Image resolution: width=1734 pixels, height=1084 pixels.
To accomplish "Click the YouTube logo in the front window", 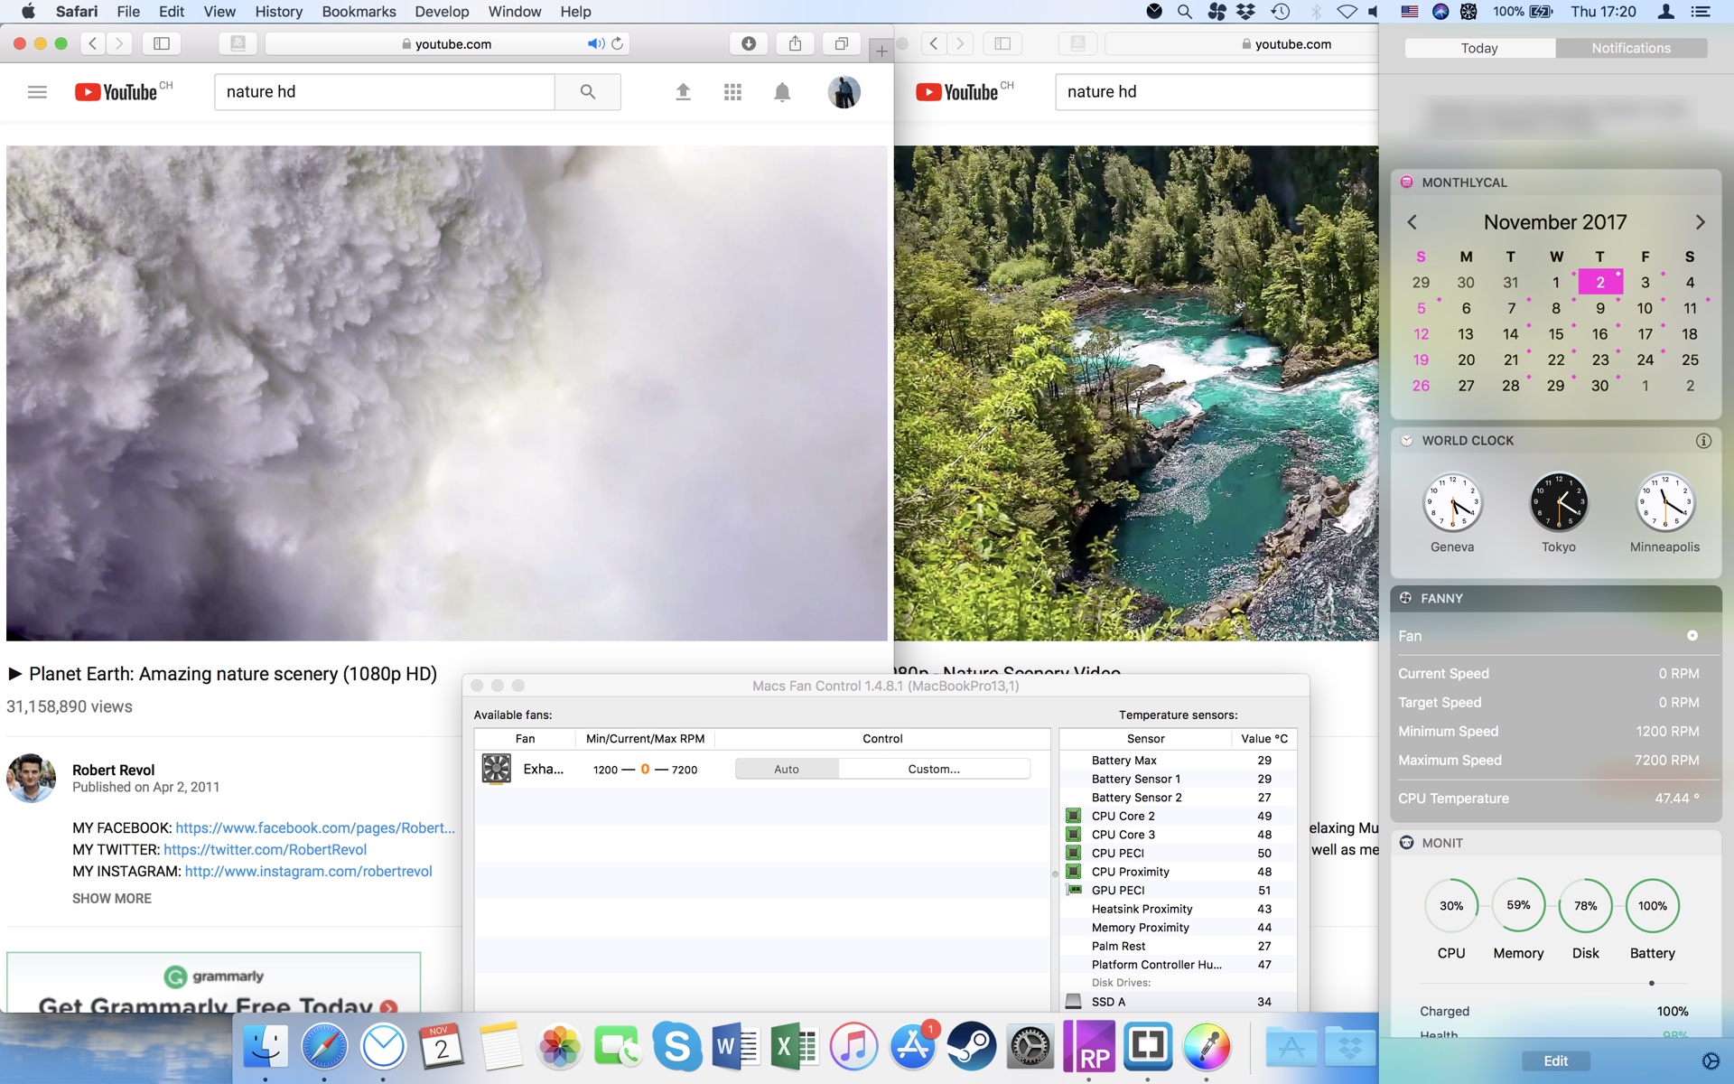I will point(116,92).
